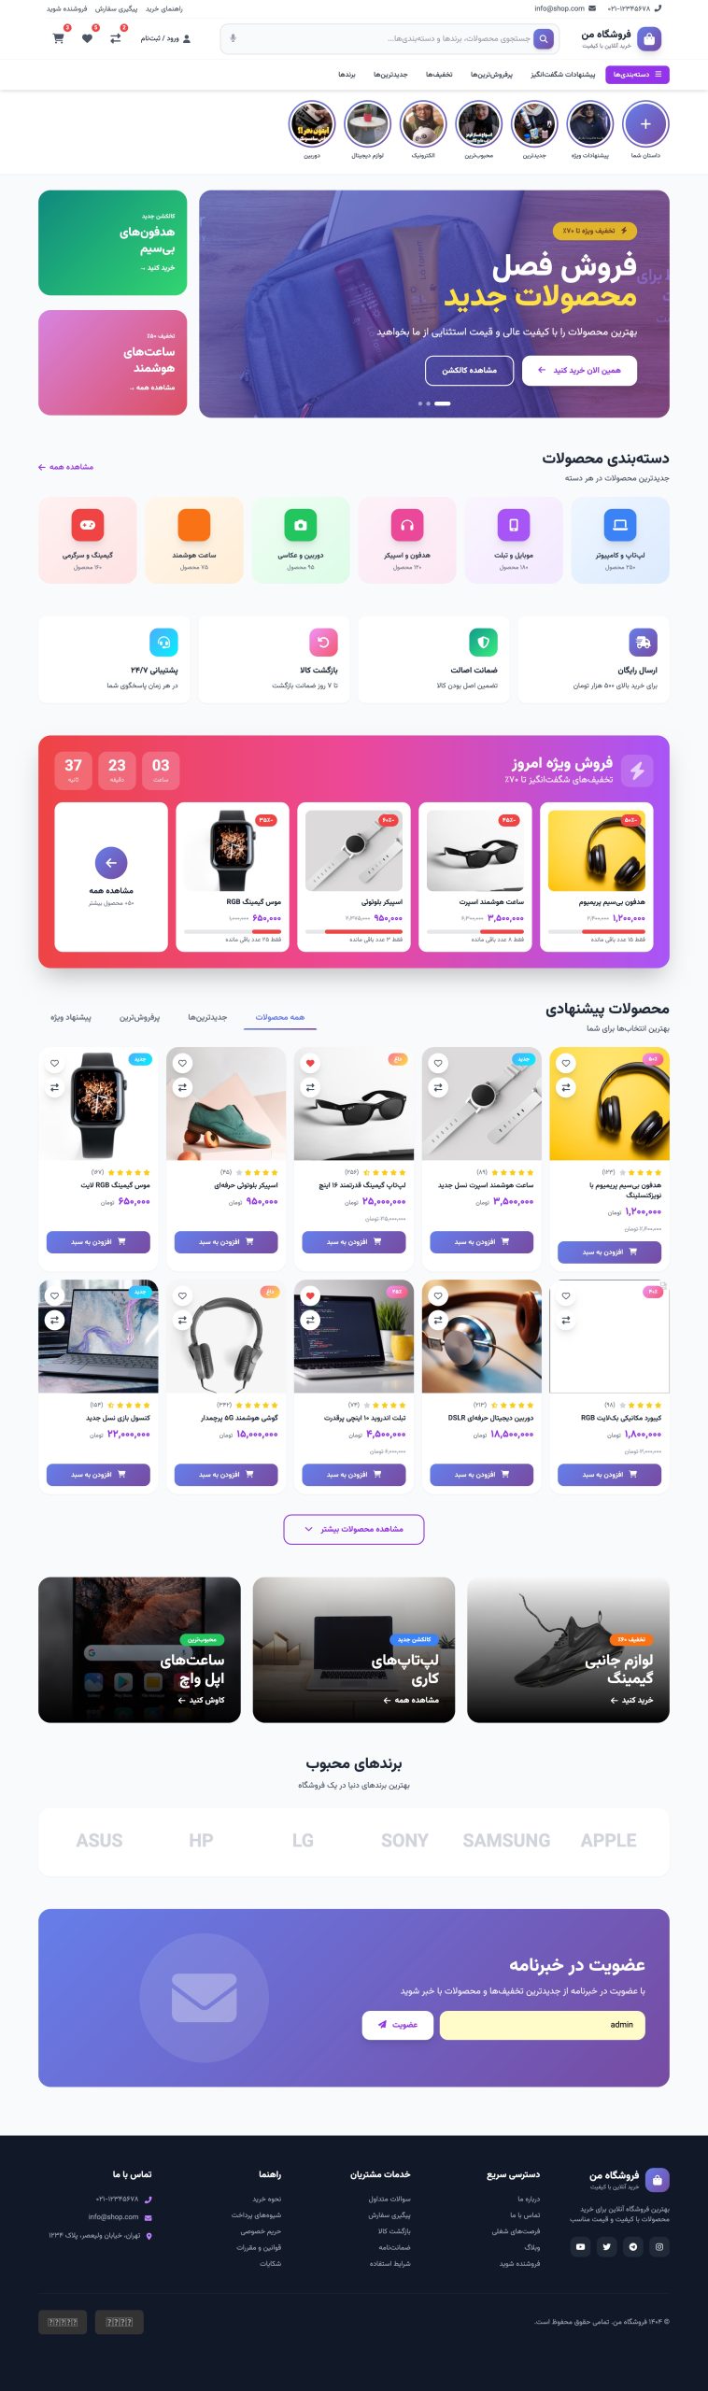
Task: Open the shopping cart icon in header
Action: (x=59, y=38)
